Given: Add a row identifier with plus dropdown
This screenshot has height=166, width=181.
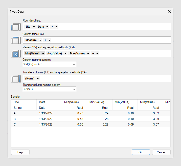Looking at the screenshot, I should coord(54,27).
